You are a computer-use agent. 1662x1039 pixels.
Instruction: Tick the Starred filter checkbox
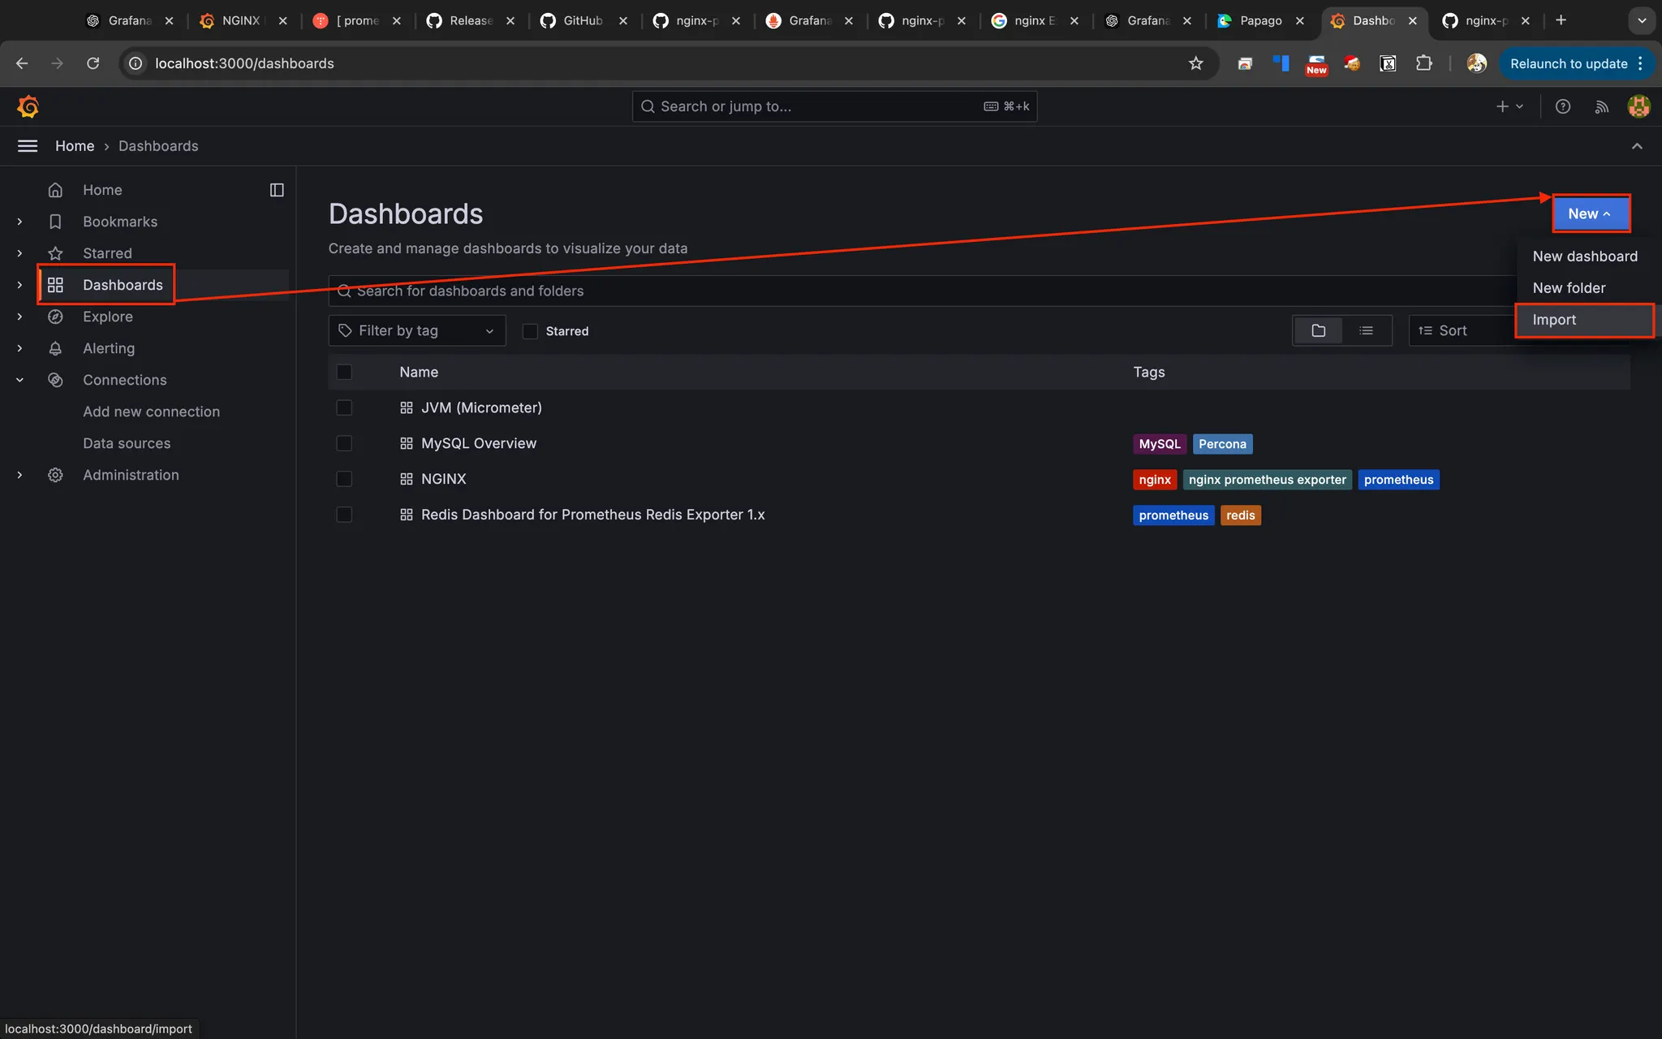click(530, 331)
